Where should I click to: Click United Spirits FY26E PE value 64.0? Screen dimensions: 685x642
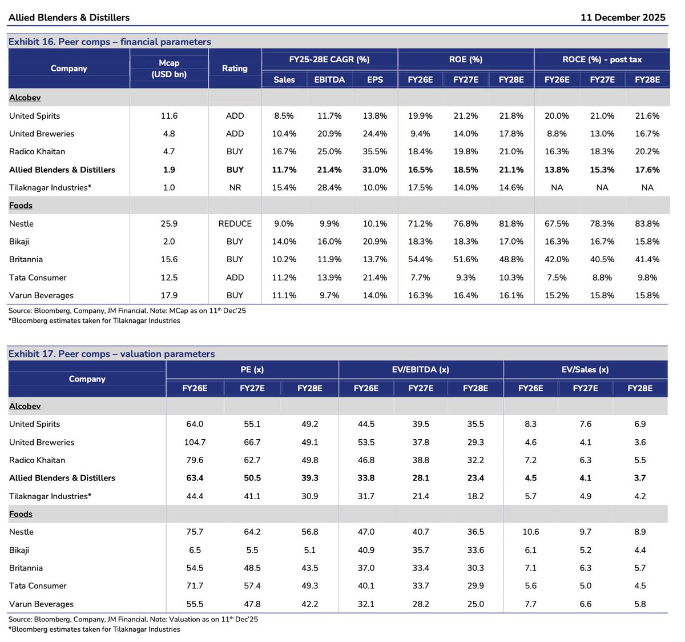point(195,424)
